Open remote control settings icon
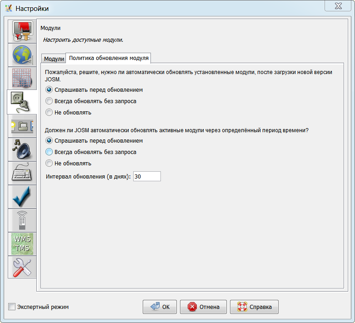 22,220
